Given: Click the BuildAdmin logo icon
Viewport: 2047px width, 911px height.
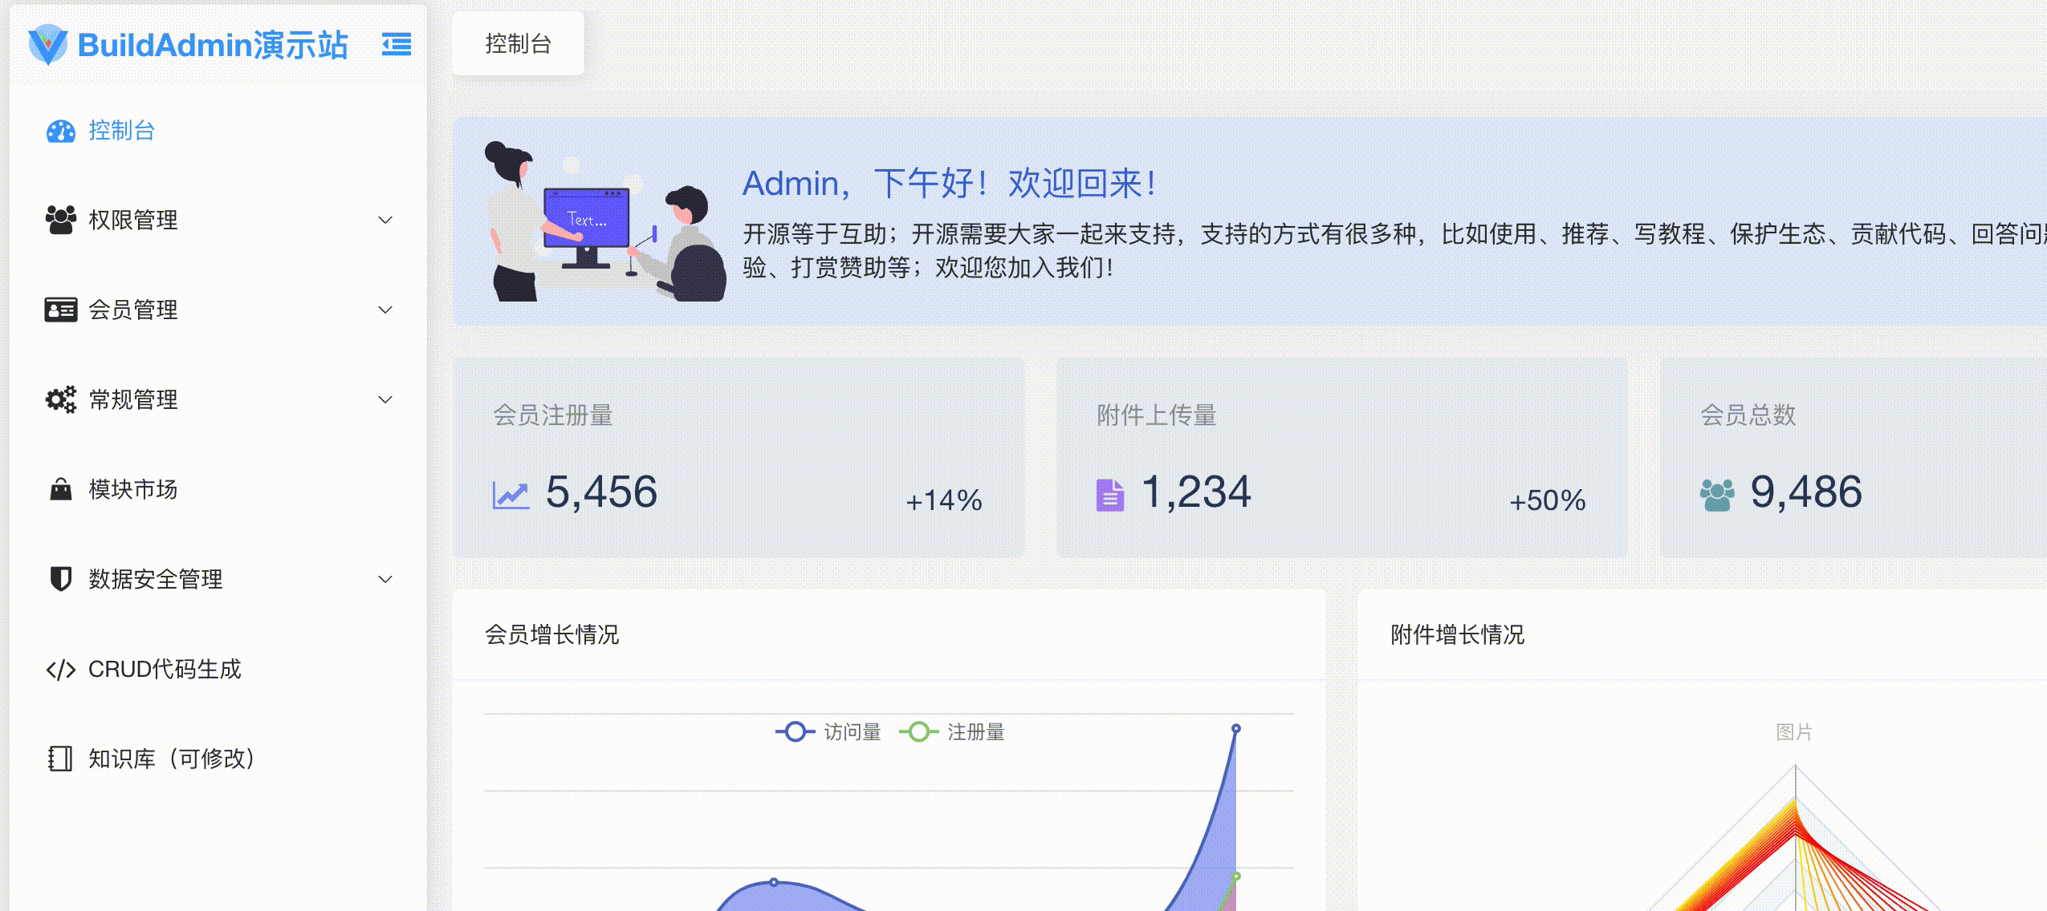Looking at the screenshot, I should (48, 44).
